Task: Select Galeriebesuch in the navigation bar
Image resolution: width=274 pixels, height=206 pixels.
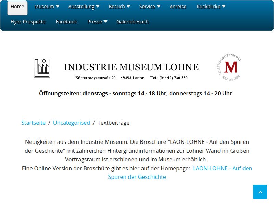Action: click(x=133, y=22)
